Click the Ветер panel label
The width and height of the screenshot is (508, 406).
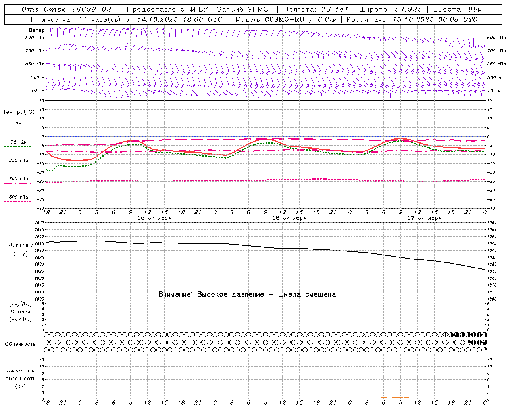[x=37, y=30]
